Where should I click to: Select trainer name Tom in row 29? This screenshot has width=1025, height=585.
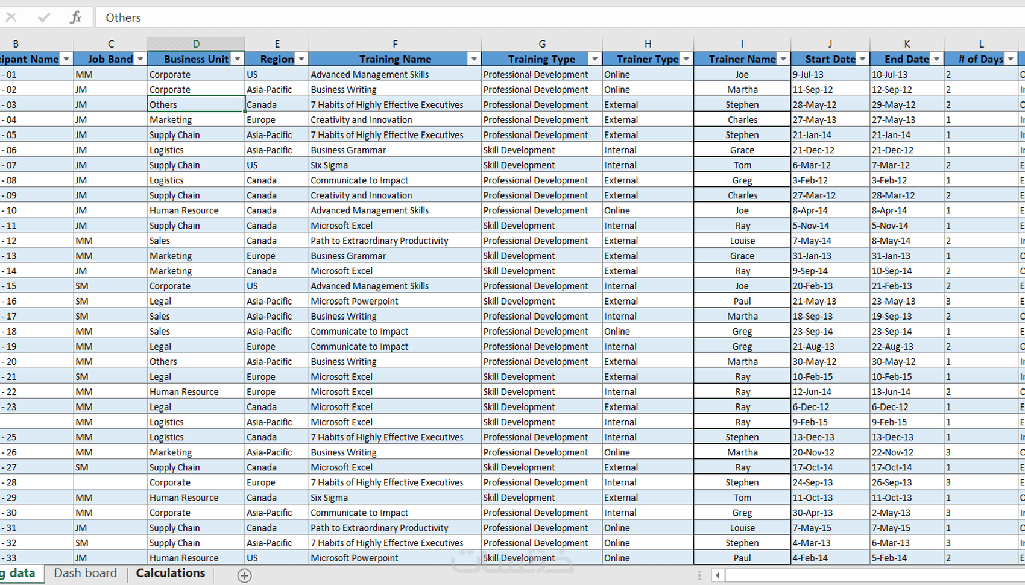(x=742, y=498)
